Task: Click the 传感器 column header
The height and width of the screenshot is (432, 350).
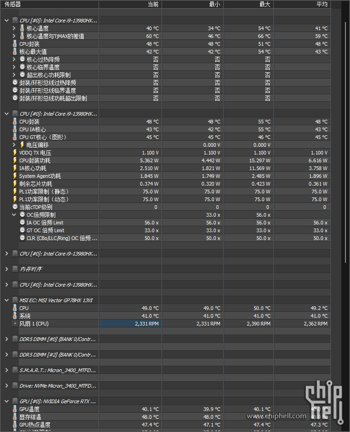Action: pyautogui.click(x=49, y=4)
